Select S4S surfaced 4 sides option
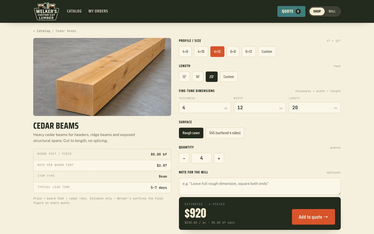The image size is (374, 234). (225, 133)
